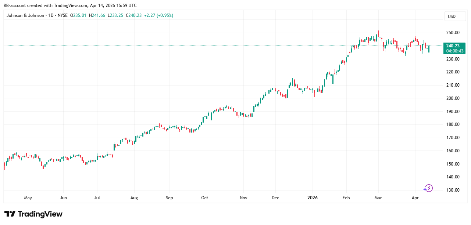Click the 2026 year marker on time axis

(x=312, y=198)
